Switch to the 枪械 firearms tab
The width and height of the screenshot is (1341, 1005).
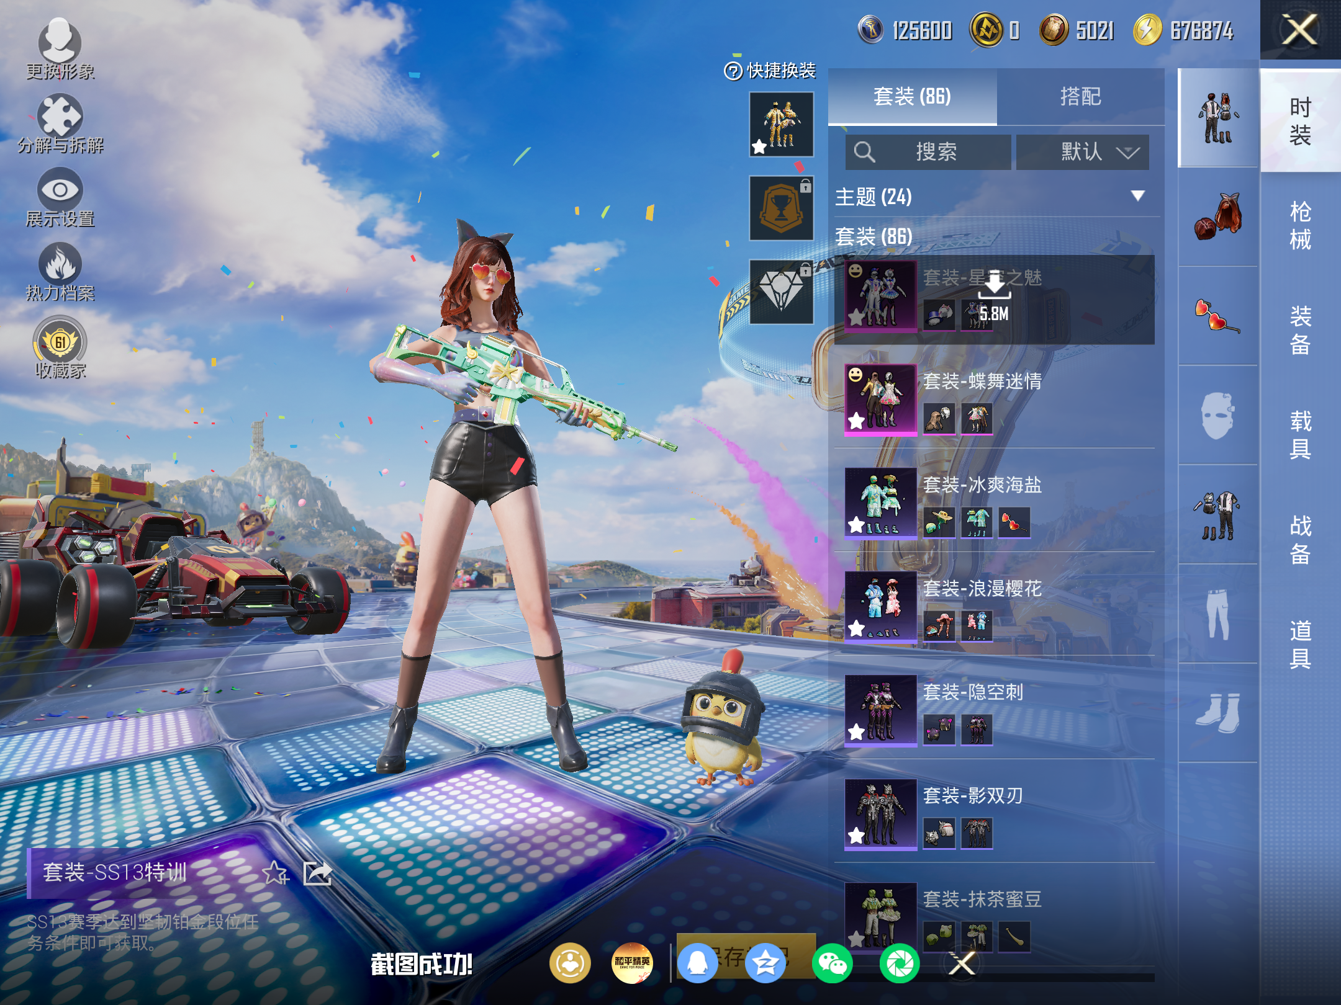tap(1301, 225)
